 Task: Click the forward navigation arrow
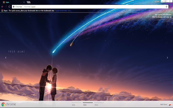pyautogui.click(x=6, y=7)
